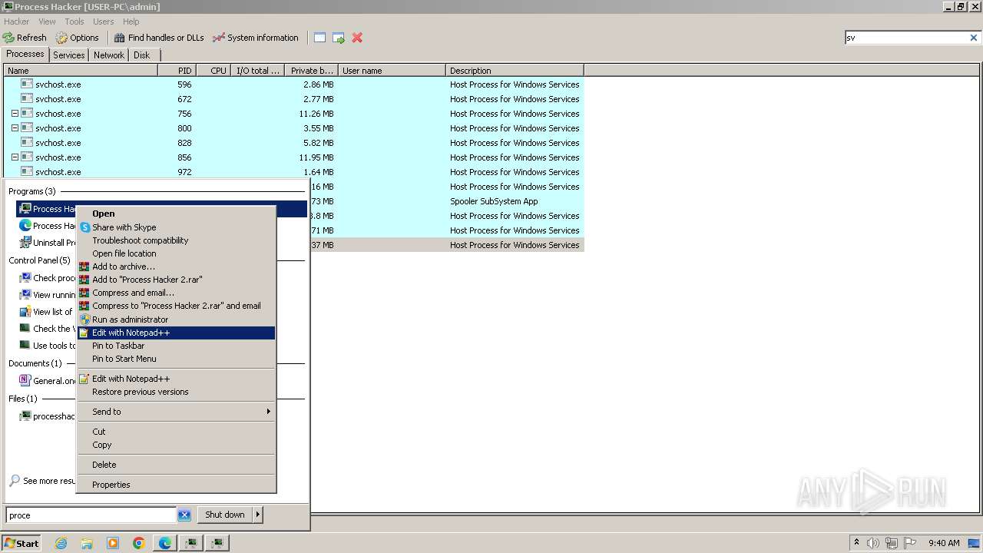Sort by the CPU column header
The image size is (983, 553).
point(214,71)
